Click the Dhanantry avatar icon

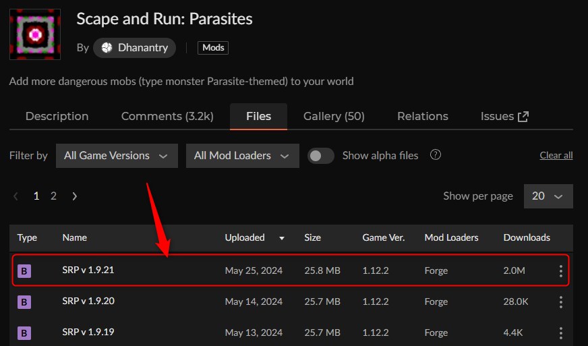coord(107,48)
